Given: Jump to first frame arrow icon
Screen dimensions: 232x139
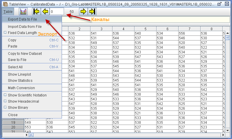Looking at the screenshot, I should coord(36,12).
